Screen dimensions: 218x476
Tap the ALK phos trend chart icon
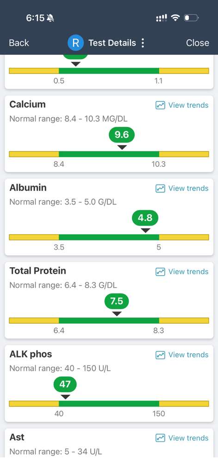coord(160,355)
